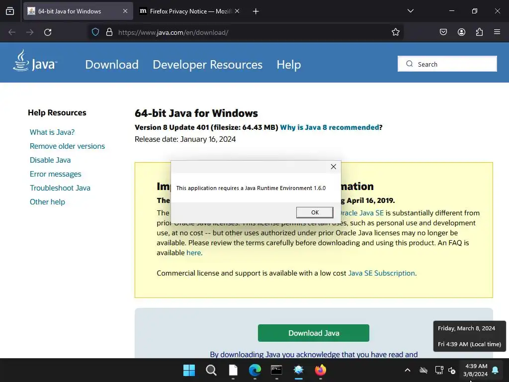509x382 pixels.
Task: Open extensions puzzle icon
Action: point(479,32)
